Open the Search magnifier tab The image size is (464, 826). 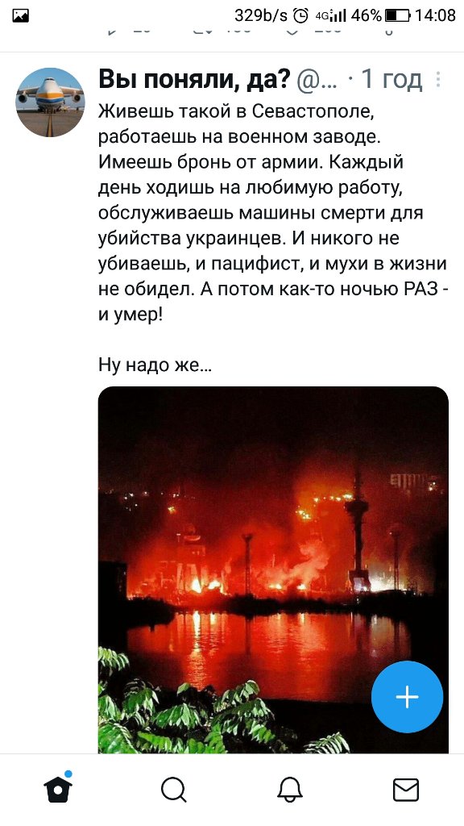coord(174,791)
